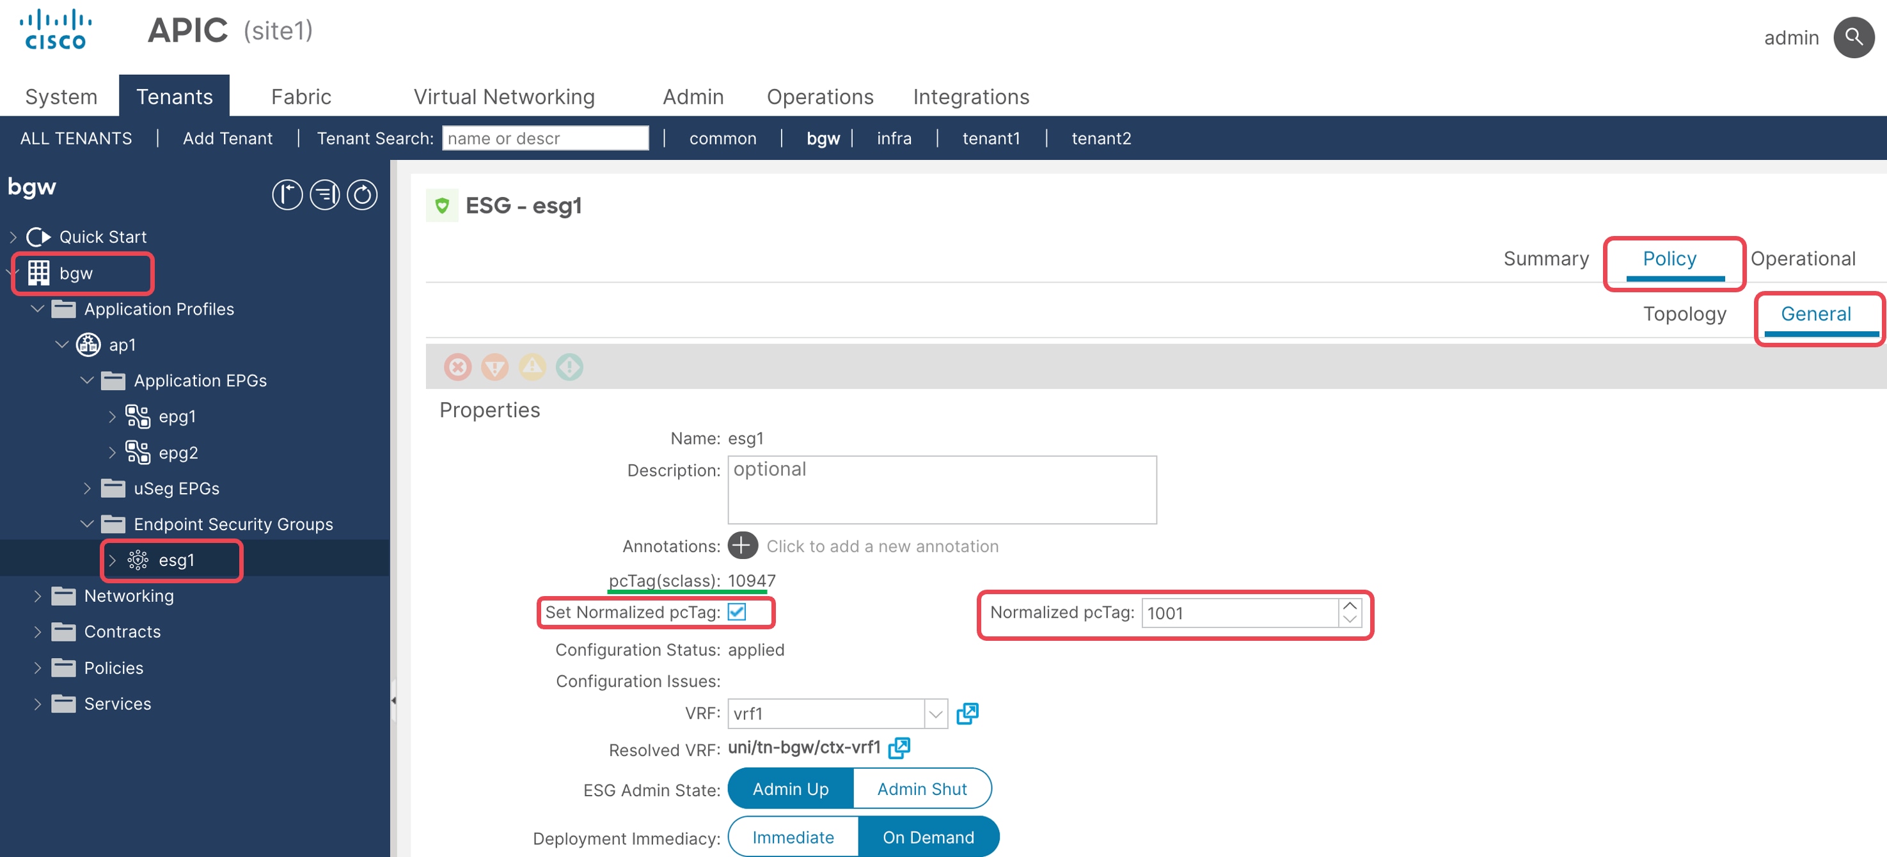
Task: Select Immediate deployment immediacy
Action: 793,837
